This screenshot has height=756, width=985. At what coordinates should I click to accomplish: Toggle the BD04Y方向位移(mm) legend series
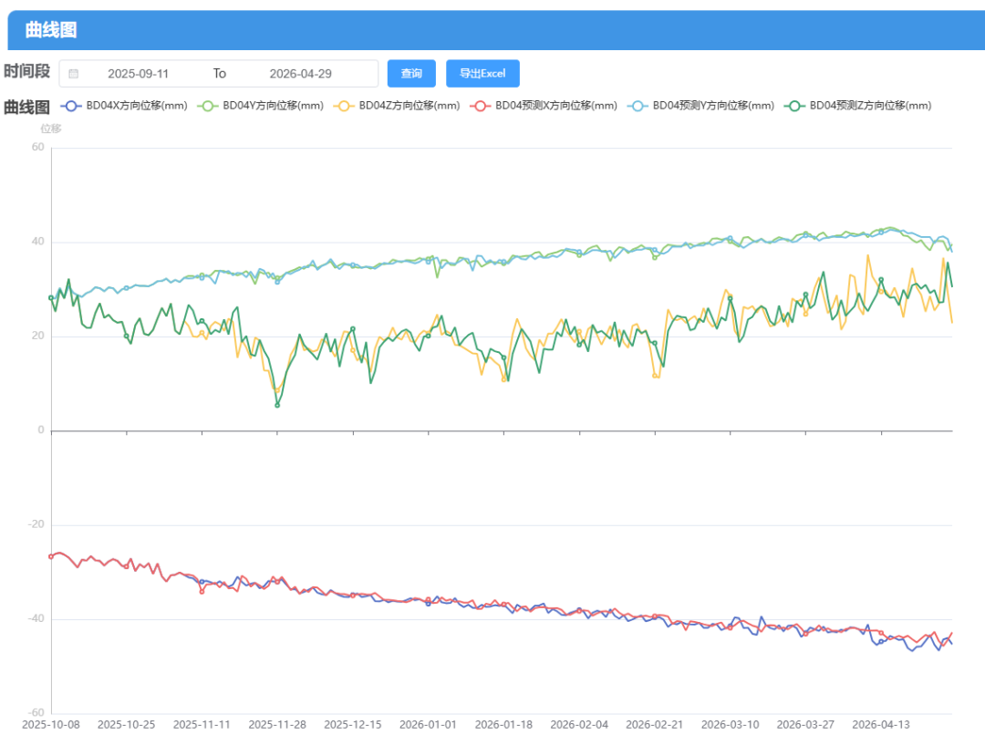pyautogui.click(x=261, y=106)
